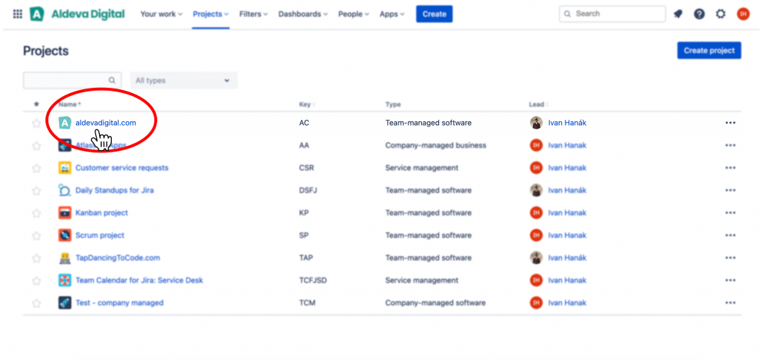The height and width of the screenshot is (360, 763).
Task: Open more actions for Daily Standups row
Action: [730, 190]
